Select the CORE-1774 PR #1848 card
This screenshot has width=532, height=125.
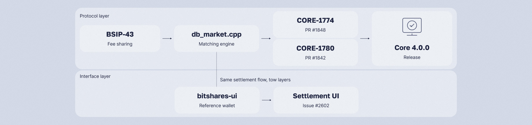point(315,24)
